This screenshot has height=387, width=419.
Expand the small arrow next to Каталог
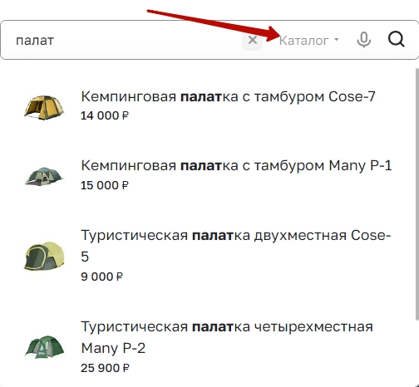click(336, 40)
